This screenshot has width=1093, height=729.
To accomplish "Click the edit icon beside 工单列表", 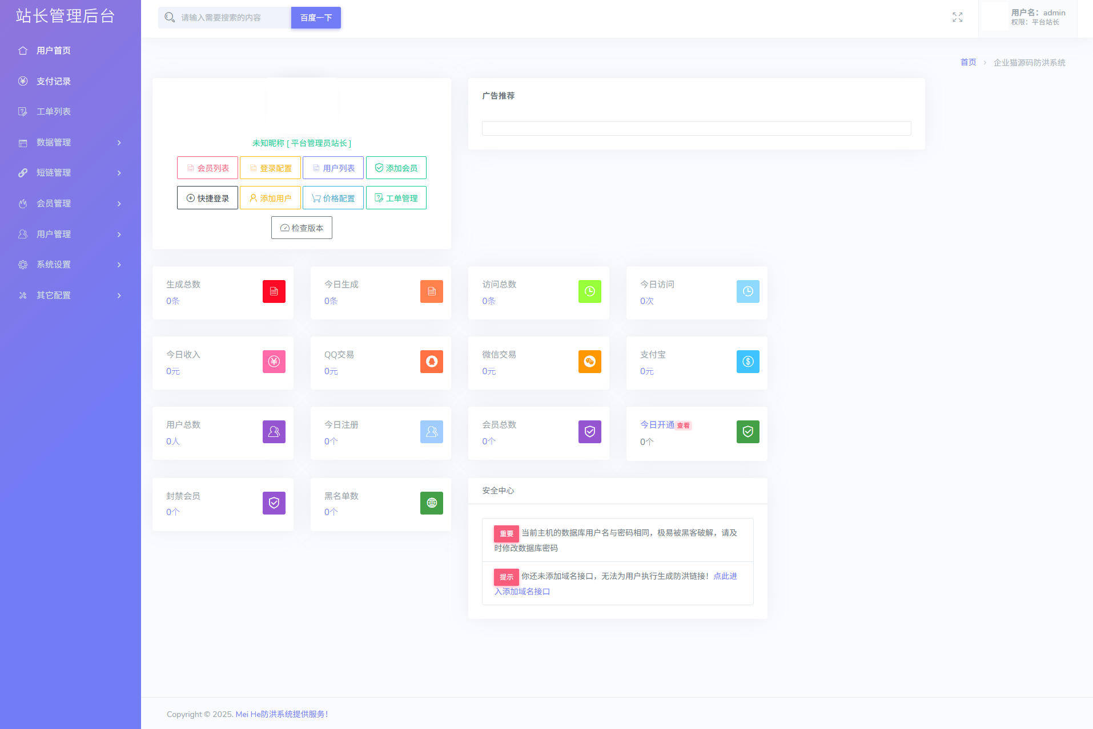I will [23, 112].
